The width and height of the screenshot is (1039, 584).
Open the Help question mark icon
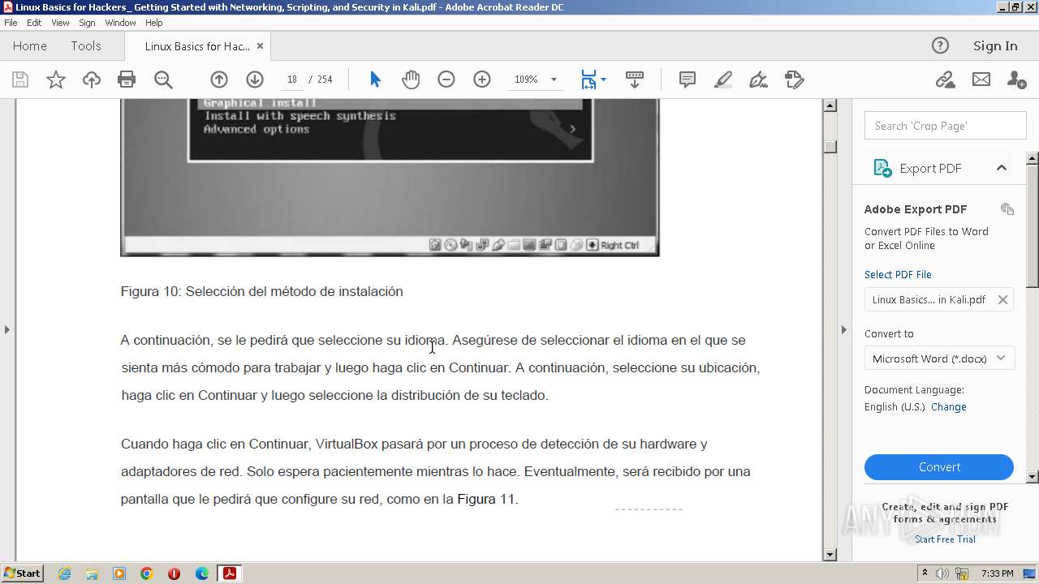940,45
